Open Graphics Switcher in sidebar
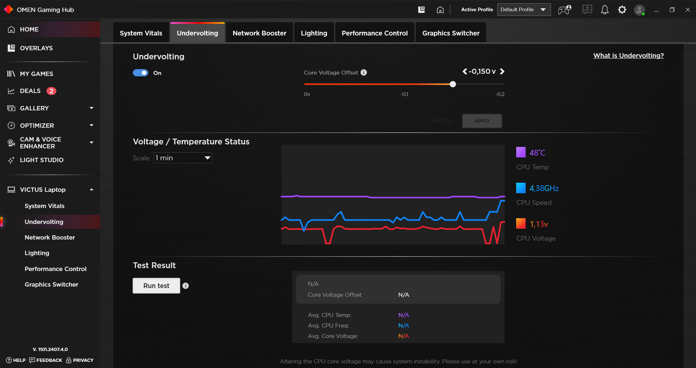This screenshot has height=368, width=696. coord(51,284)
